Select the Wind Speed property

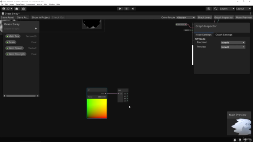coord(15,48)
